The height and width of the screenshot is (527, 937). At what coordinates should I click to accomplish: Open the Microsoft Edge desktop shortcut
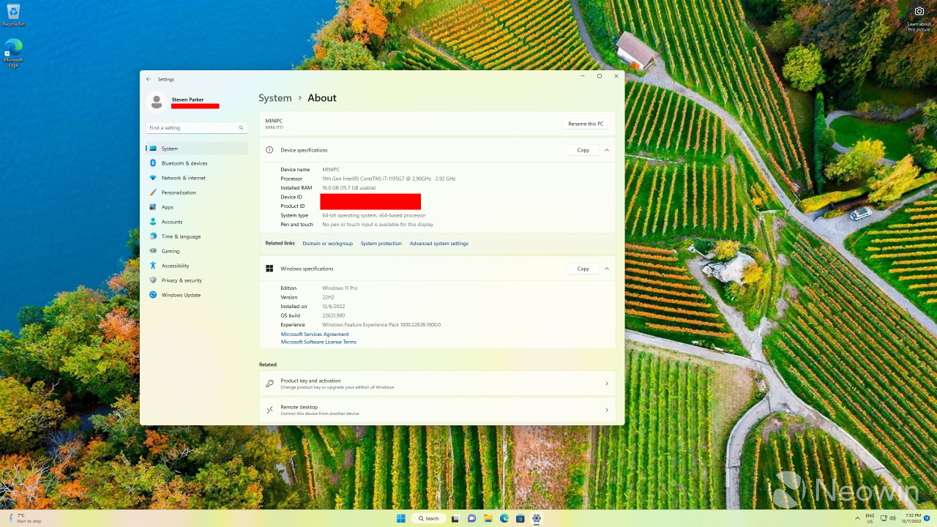pyautogui.click(x=13, y=53)
